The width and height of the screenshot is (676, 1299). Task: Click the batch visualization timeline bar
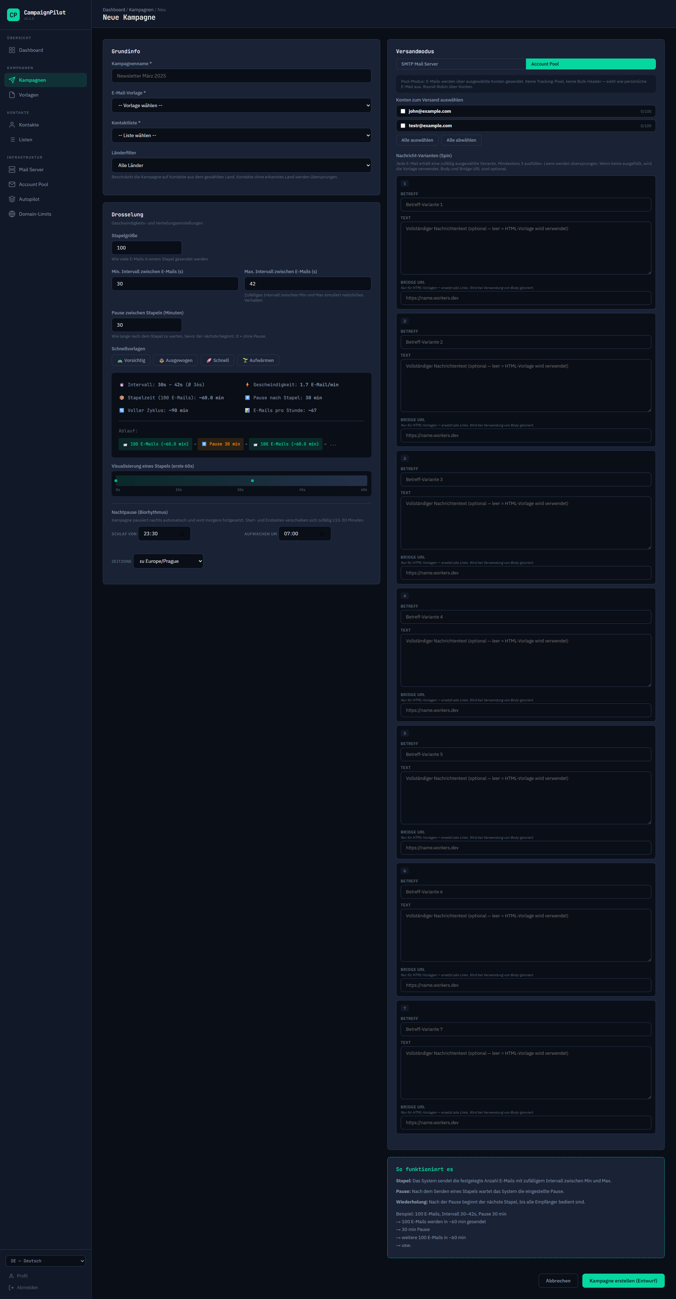click(241, 481)
